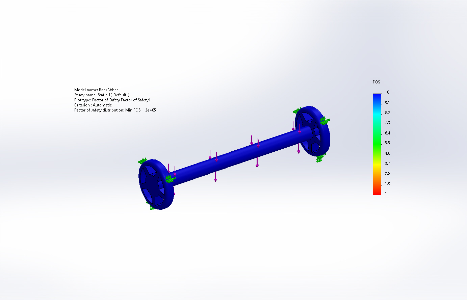Select green fixture arrows atop the left wheel

pyautogui.click(x=143, y=161)
